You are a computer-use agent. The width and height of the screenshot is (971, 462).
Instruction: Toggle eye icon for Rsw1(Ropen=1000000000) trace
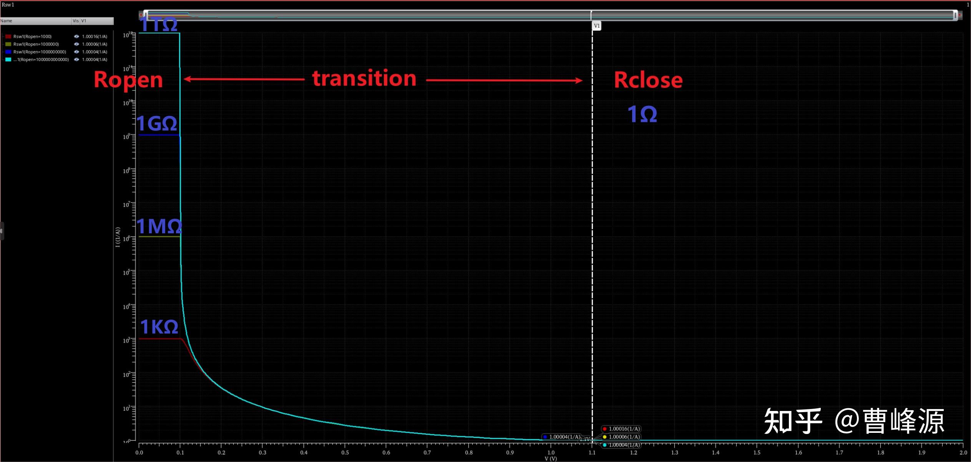coord(76,52)
